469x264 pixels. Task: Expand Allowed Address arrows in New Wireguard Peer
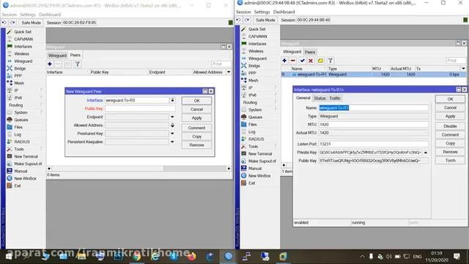coord(172,125)
